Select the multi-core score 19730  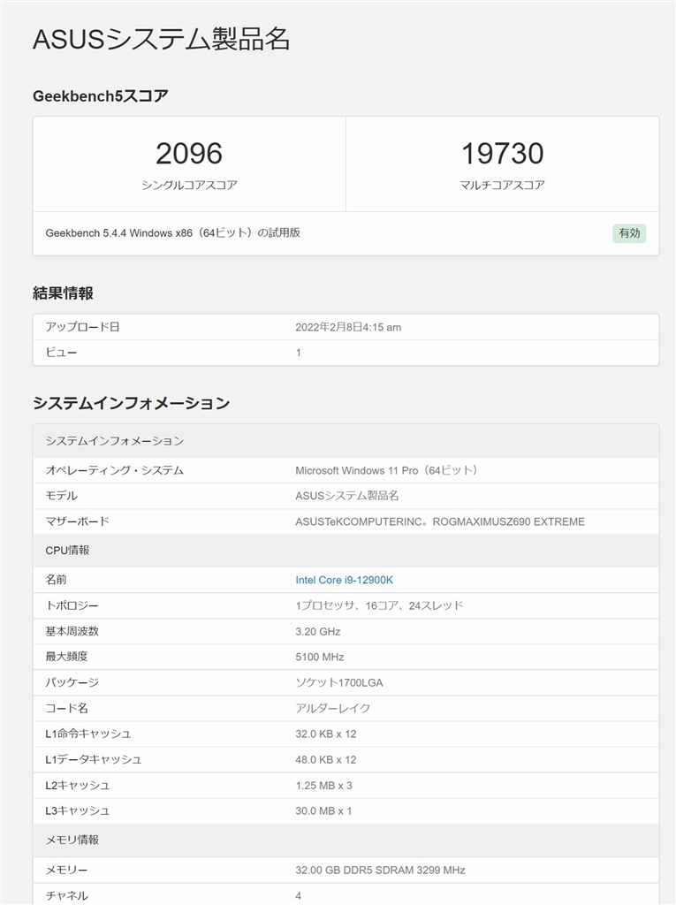(x=502, y=154)
